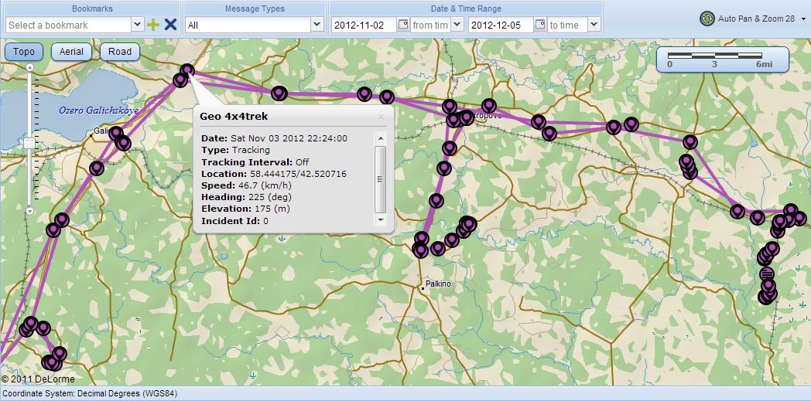811x401 pixels.
Task: Open the end date calendar picker
Action: (x=540, y=25)
